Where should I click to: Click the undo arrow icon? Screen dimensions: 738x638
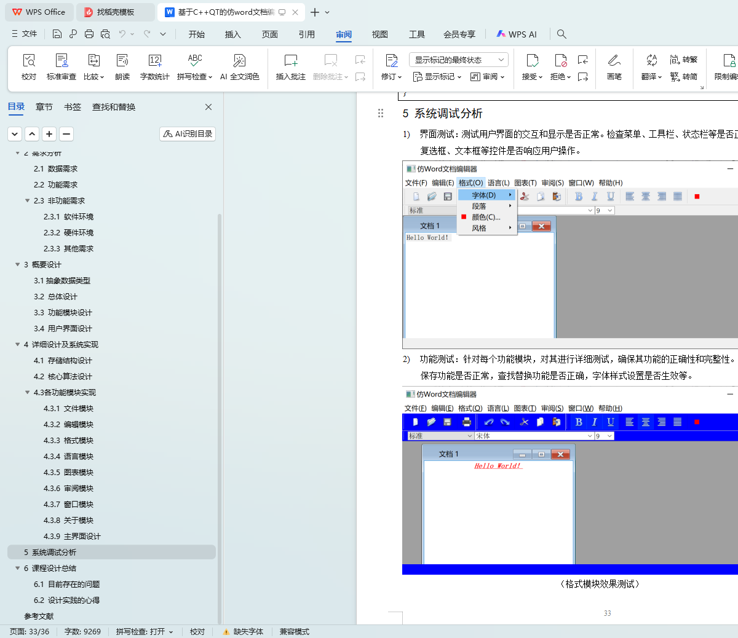pyautogui.click(x=122, y=34)
